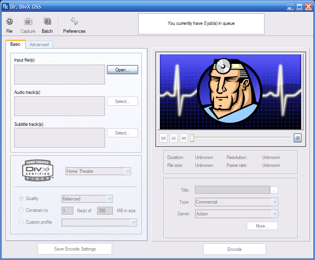Select the Constrain to radio button
Screen dimensions: 315x260
[x=21, y=210]
